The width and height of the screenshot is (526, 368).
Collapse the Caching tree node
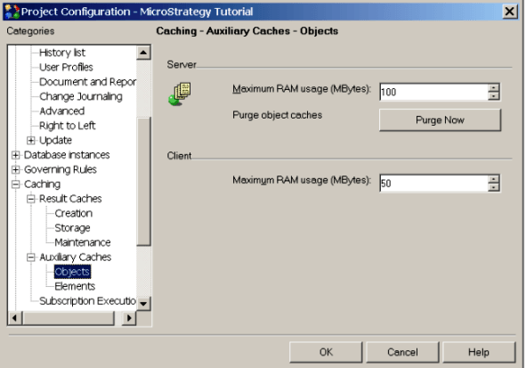tap(15, 184)
